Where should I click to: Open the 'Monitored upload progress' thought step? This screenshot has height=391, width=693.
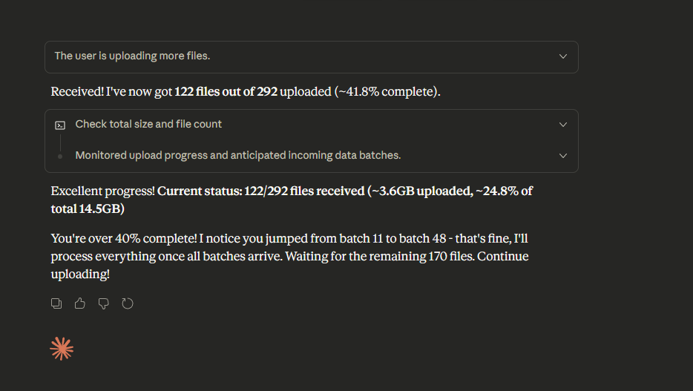pos(237,156)
